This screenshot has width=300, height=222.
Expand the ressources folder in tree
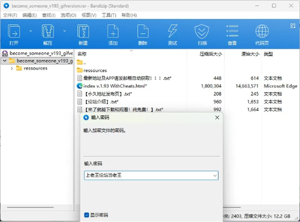(12, 68)
